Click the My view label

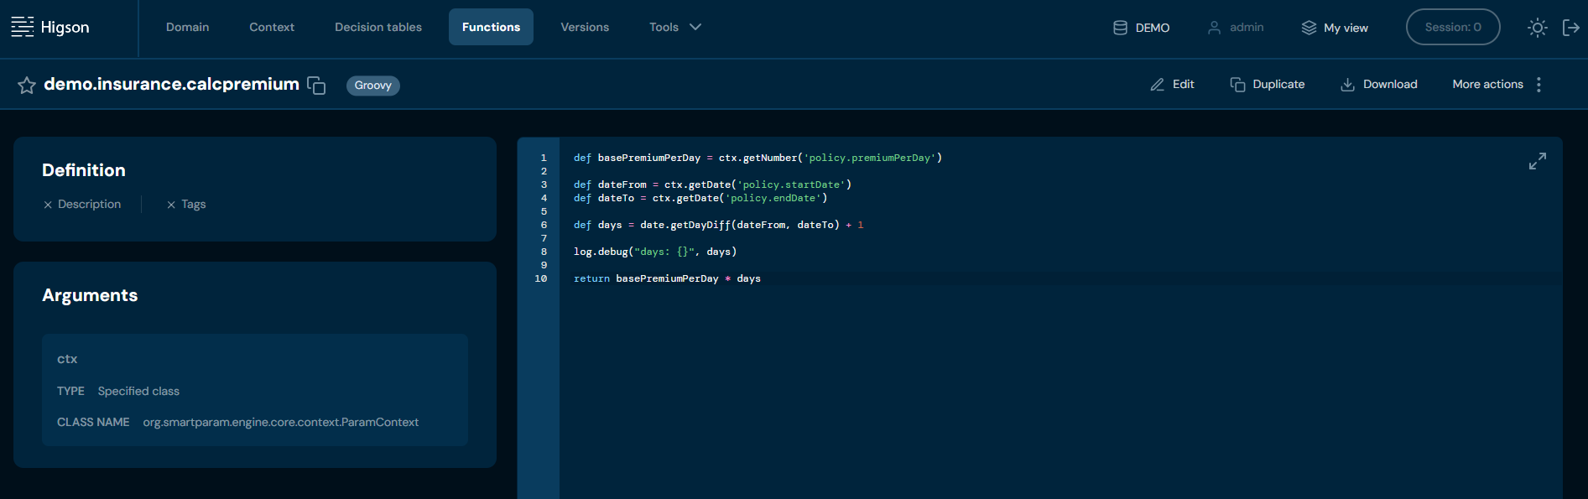[1346, 28]
